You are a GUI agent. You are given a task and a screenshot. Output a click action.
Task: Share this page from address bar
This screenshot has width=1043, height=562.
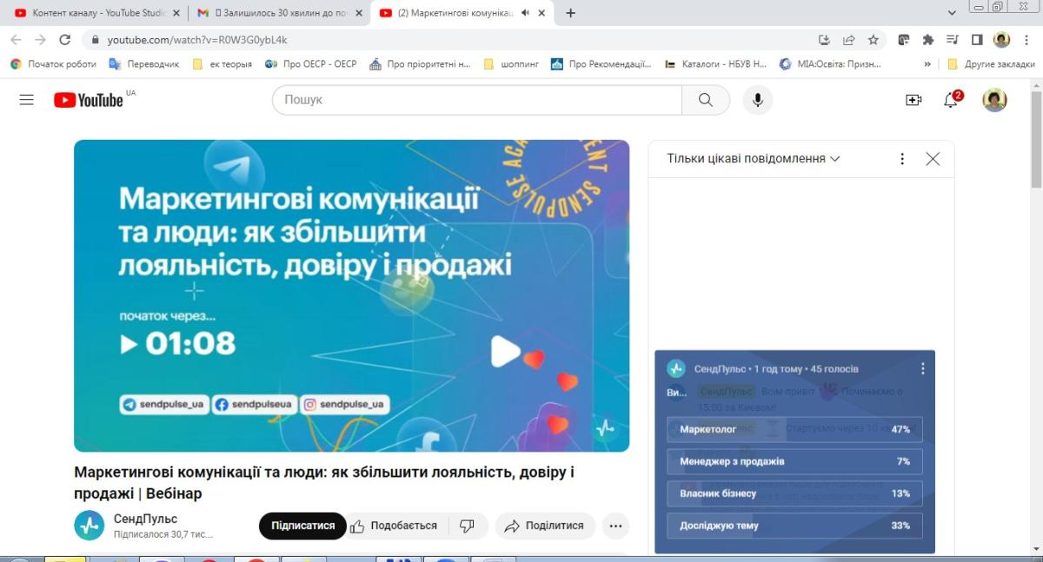point(848,39)
